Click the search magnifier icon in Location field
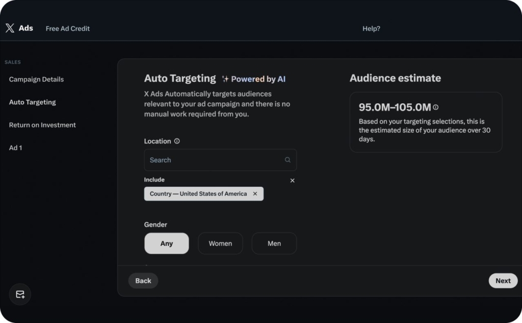 coord(288,160)
